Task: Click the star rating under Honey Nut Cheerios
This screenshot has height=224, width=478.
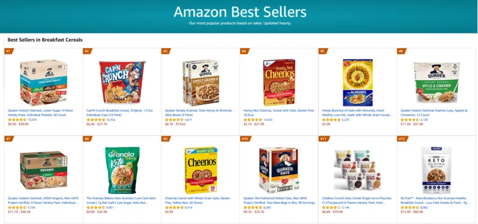Action: tap(253, 120)
